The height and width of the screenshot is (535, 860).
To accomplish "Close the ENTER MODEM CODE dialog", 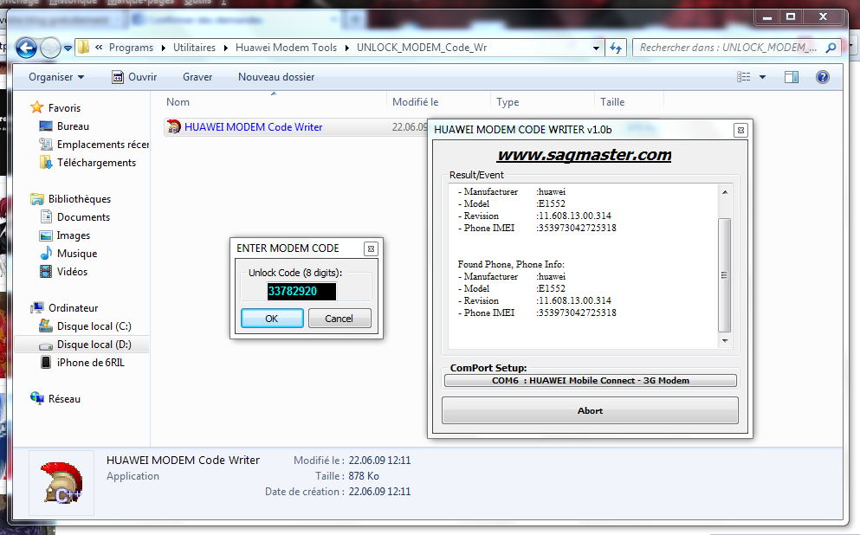I will point(371,248).
